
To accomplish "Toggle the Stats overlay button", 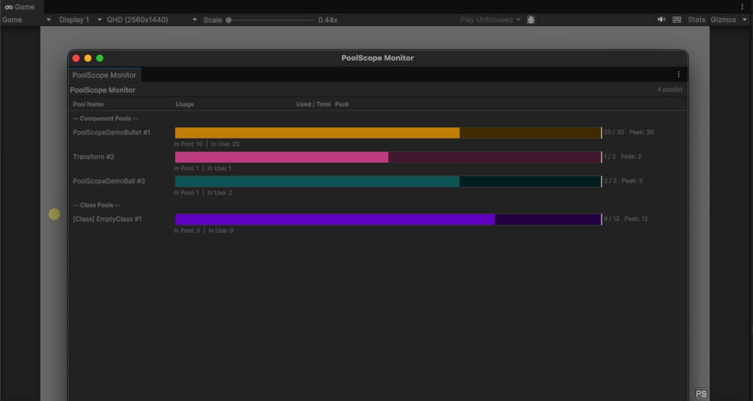I will 697,19.
